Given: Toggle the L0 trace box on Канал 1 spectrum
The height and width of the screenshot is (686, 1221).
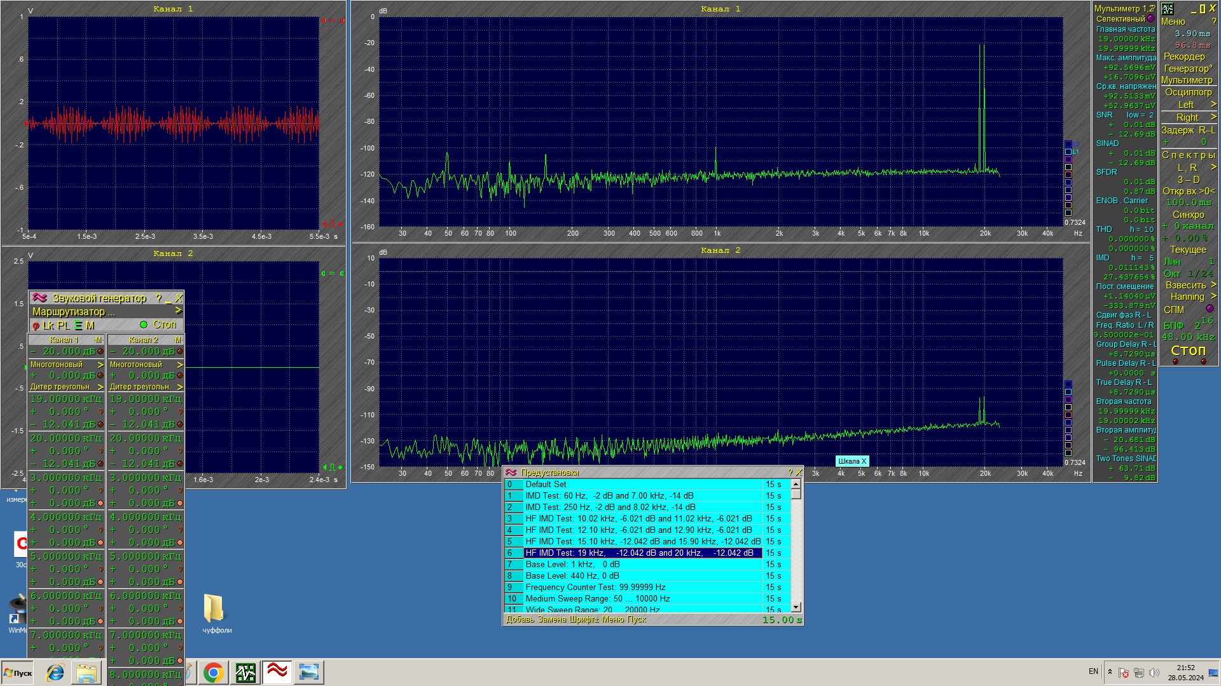Looking at the screenshot, I should click(x=1068, y=144).
